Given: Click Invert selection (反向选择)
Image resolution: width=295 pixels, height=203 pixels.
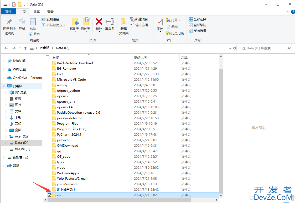Looking at the screenshot, I should pos(198,31).
